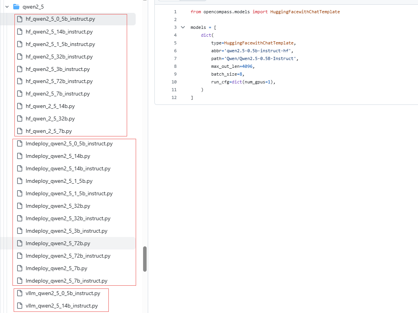The width and height of the screenshot is (418, 313).
Task: Open vllm_qwen2_5_0_5b_instruct.py
Action: coord(63,293)
